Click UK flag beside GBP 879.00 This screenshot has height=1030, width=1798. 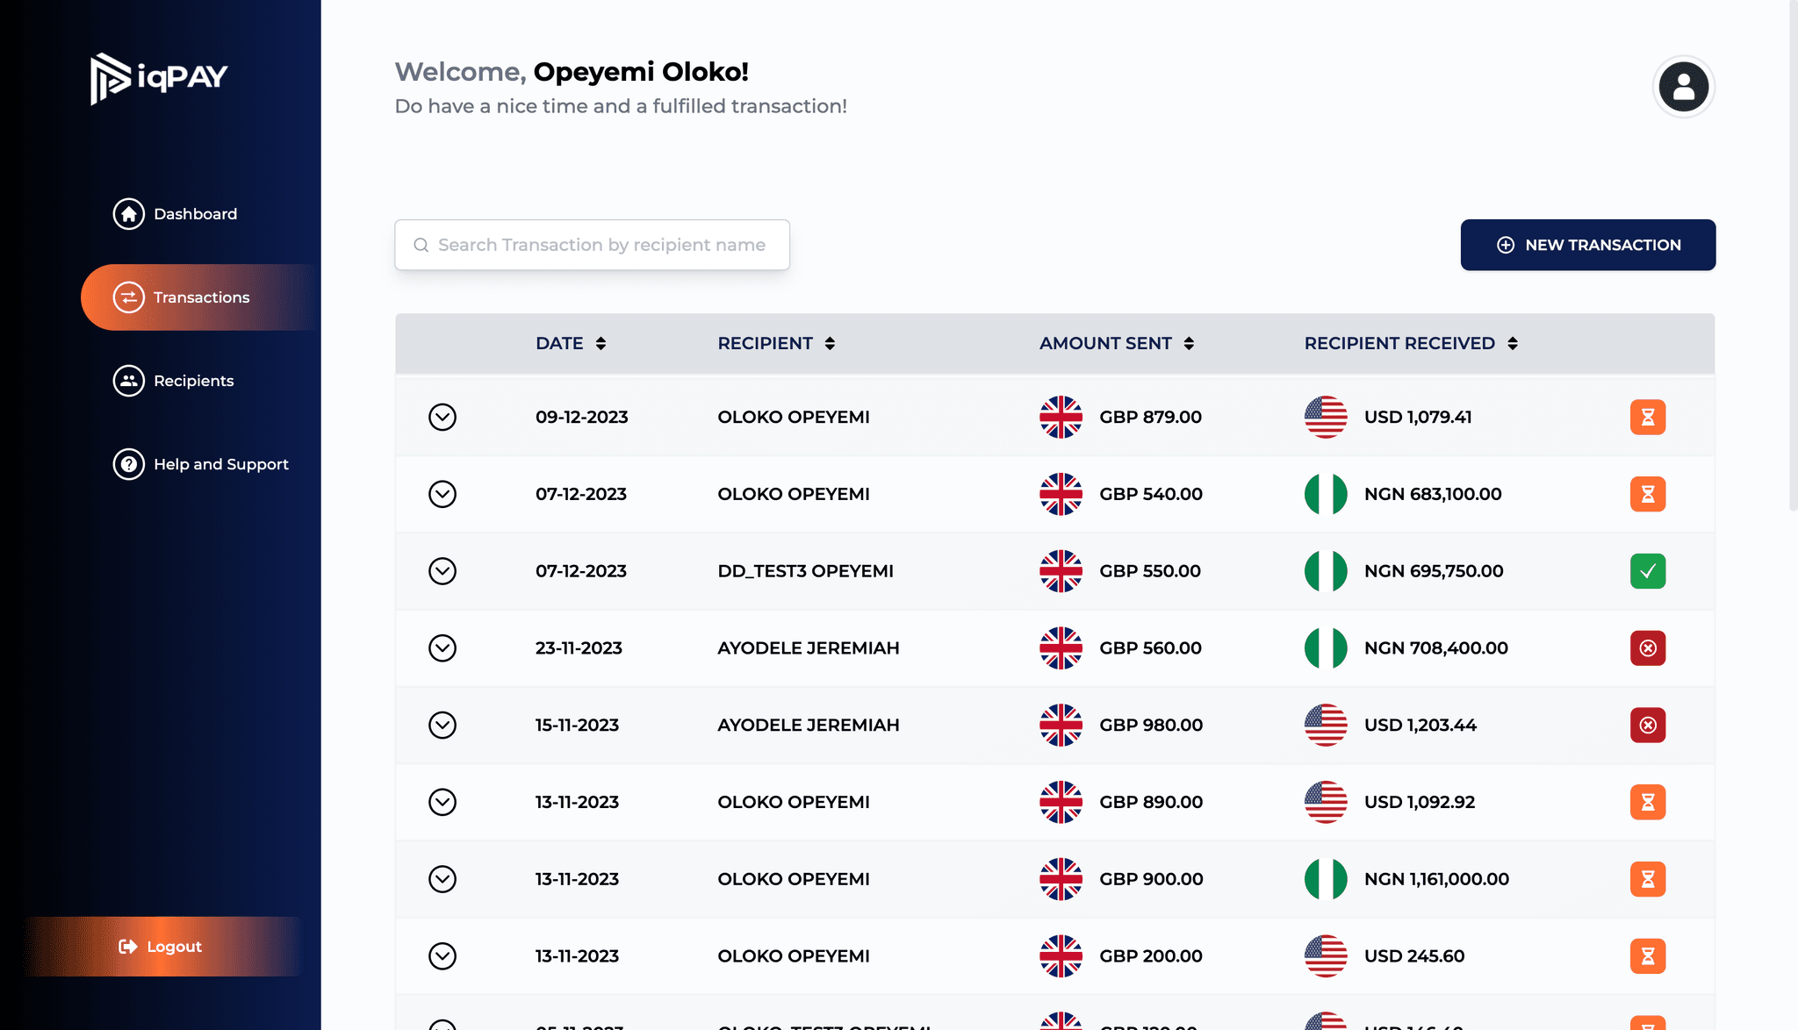[x=1061, y=417]
